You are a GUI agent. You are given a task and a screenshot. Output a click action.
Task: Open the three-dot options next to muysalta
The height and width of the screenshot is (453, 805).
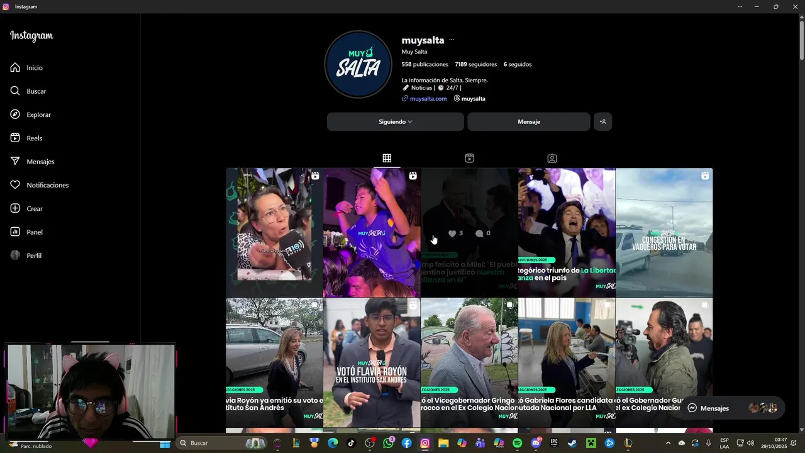[x=452, y=40]
